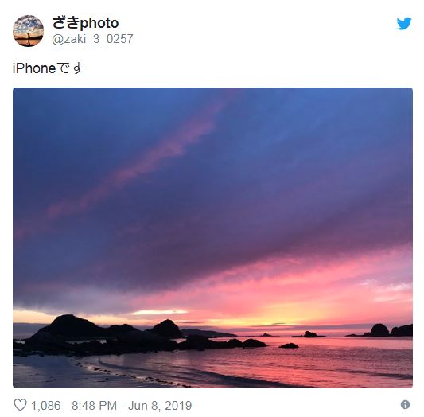Enlarge the sunset beach photo
The width and height of the screenshot is (424, 417).
point(212,238)
